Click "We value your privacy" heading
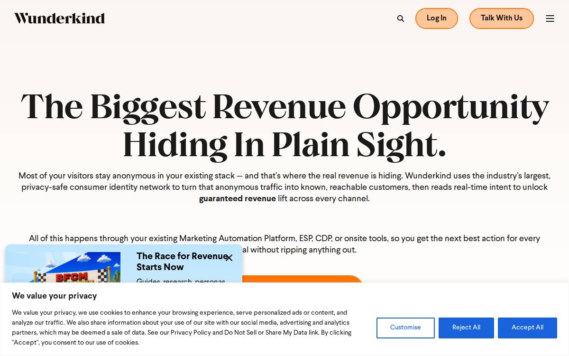This screenshot has height=356, width=569. pyautogui.click(x=55, y=296)
